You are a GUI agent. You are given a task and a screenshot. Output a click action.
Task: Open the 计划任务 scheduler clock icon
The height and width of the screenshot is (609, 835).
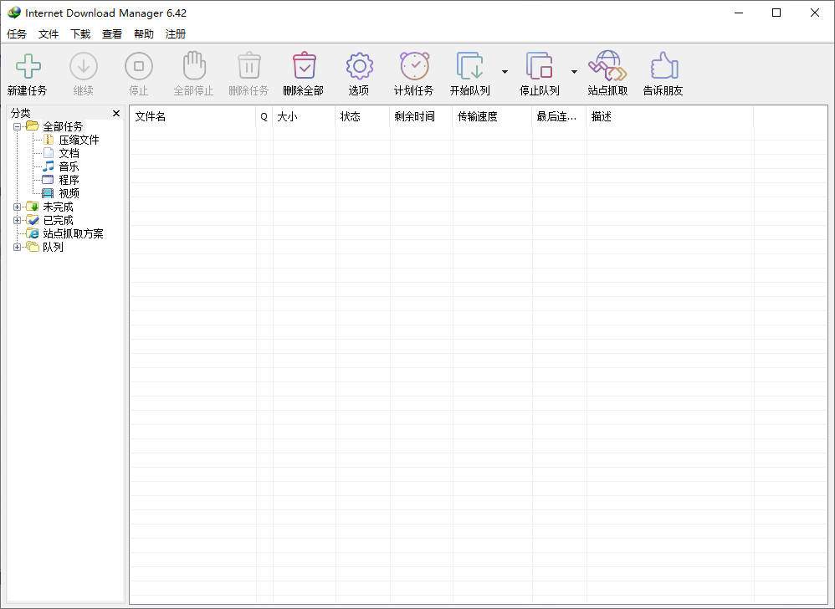point(413,67)
